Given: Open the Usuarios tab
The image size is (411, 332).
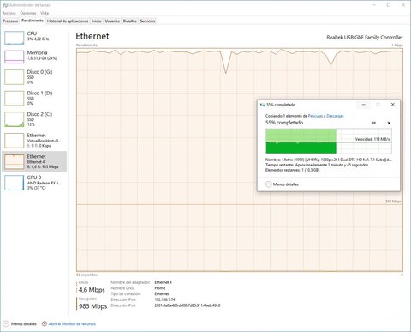Looking at the screenshot, I should 112,21.
